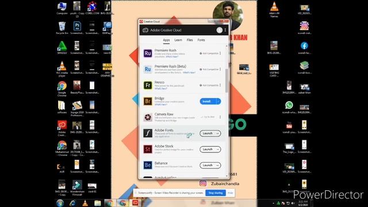This screenshot has height=207, width=368.
Task: Select the Recycle Bin desktop icon
Action: coord(62,28)
